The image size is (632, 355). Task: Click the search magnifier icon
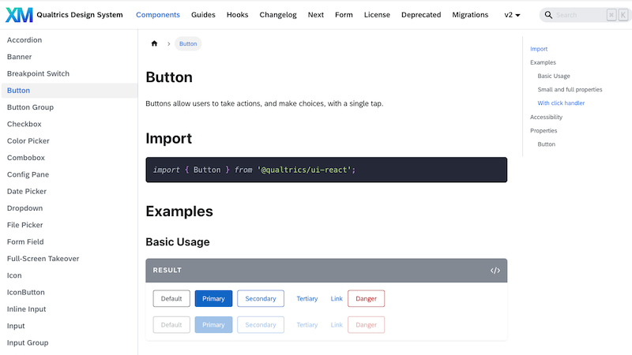(x=548, y=15)
